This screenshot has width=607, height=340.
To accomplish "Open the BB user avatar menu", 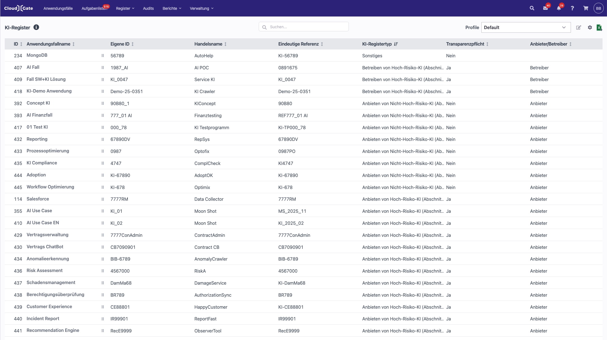I will pos(598,8).
